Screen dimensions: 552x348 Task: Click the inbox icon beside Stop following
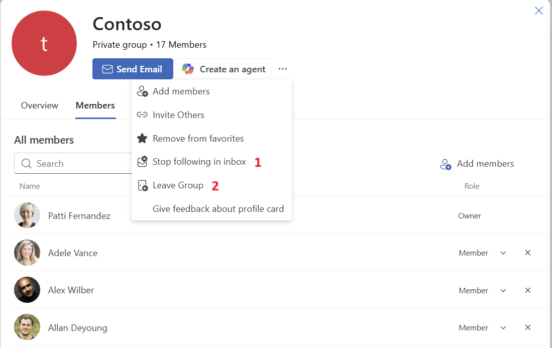click(x=142, y=162)
